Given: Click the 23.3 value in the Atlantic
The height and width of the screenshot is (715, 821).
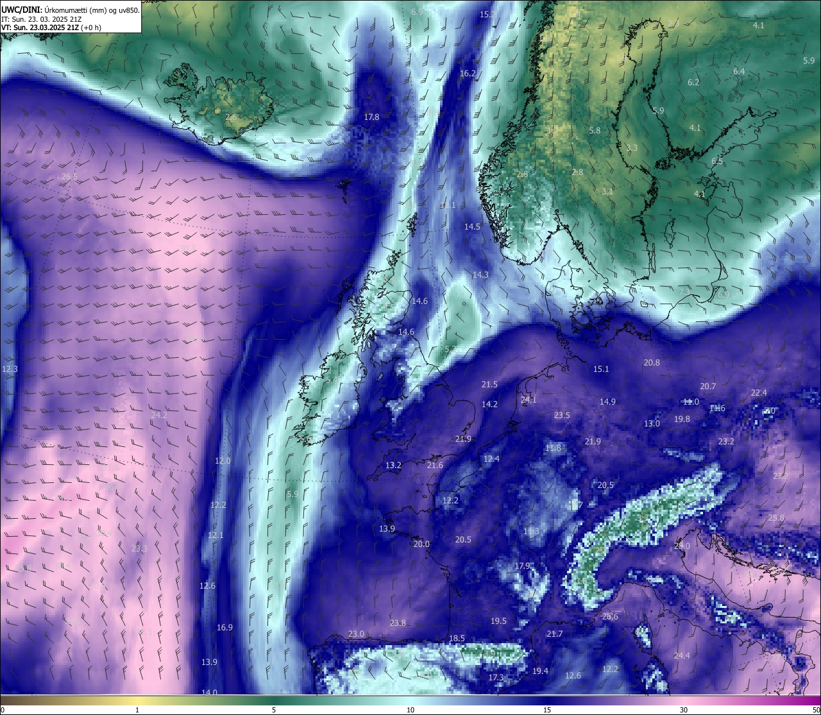Looking at the screenshot, I should coord(139,548).
